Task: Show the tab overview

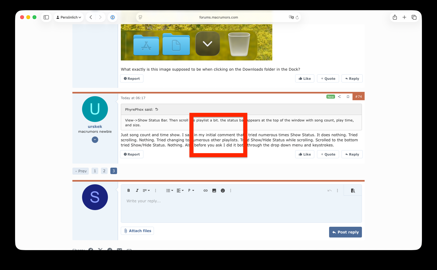Action: [x=414, y=17]
